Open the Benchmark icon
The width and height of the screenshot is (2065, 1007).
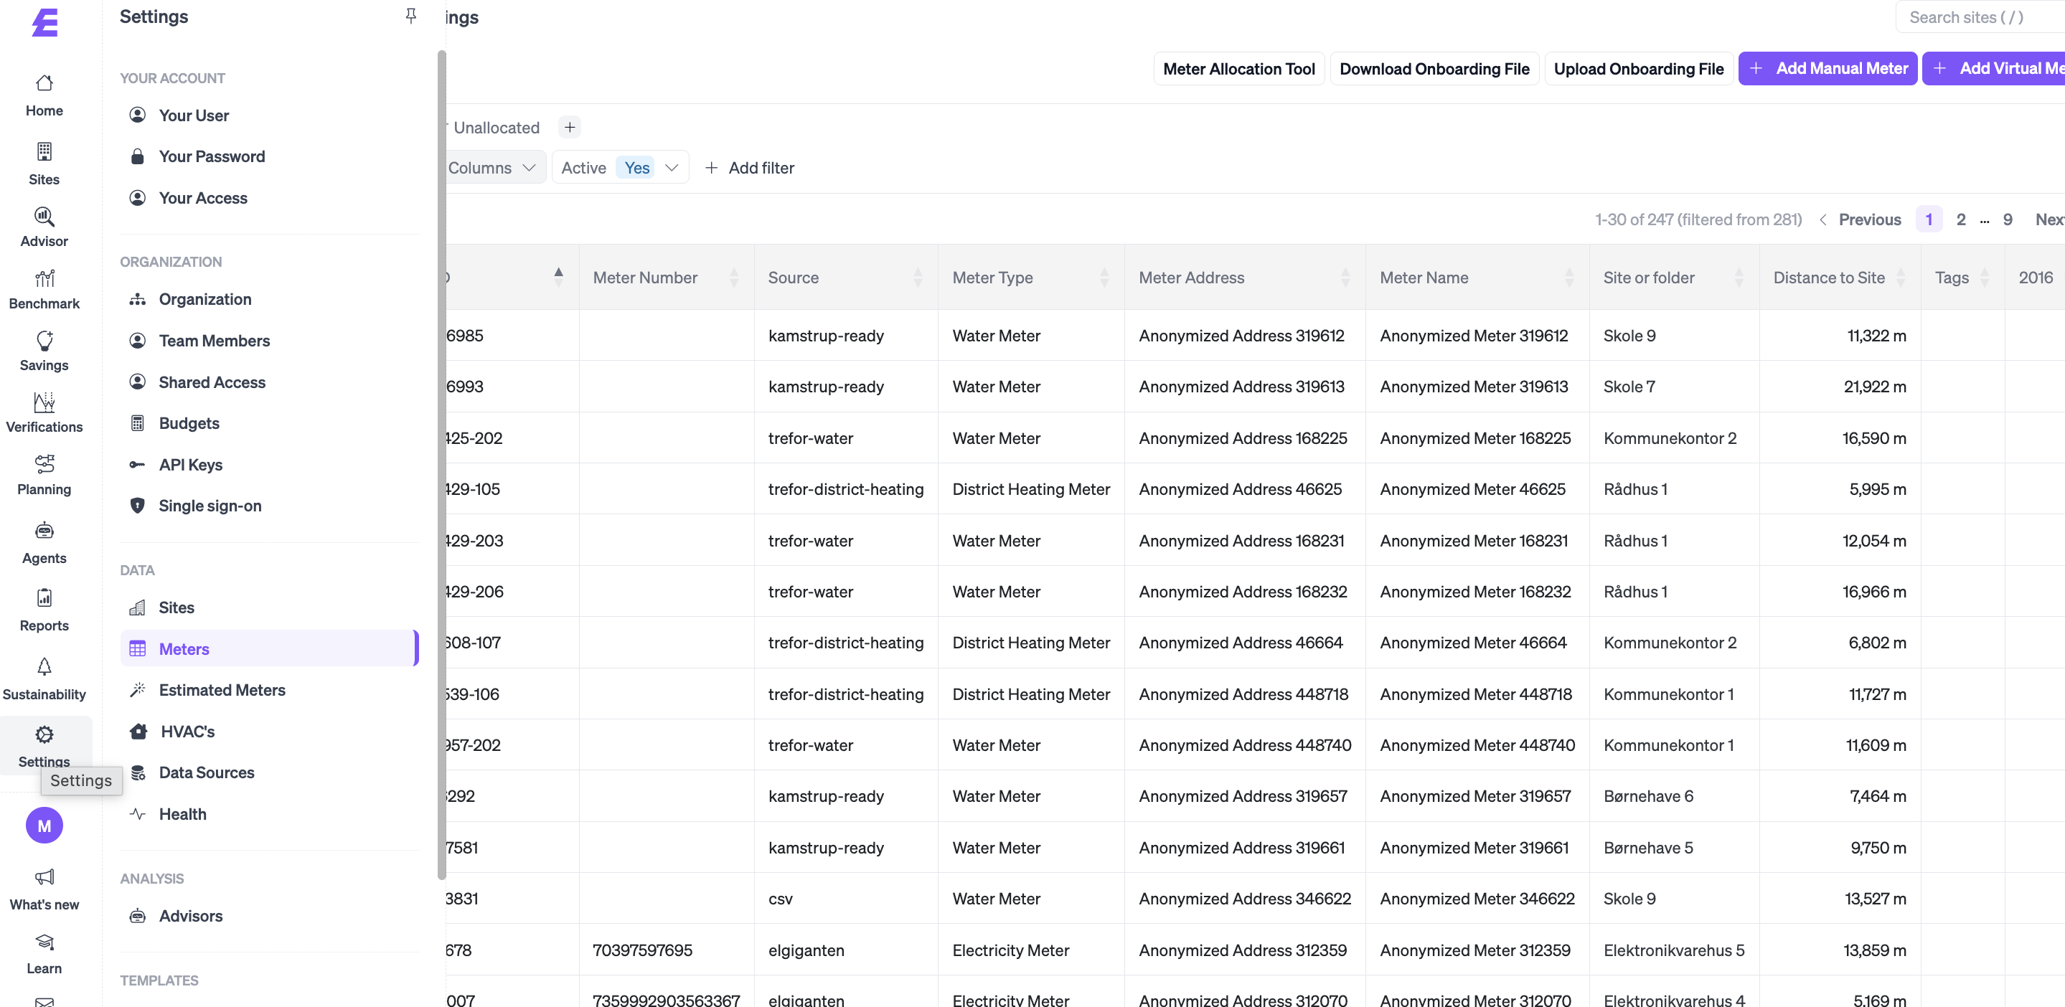coord(44,278)
